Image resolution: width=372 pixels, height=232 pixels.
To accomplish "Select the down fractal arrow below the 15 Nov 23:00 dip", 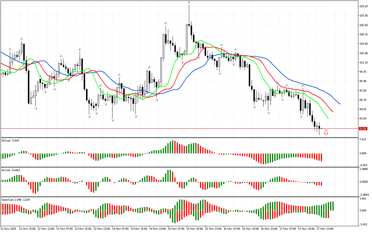I will (x=219, y=74).
